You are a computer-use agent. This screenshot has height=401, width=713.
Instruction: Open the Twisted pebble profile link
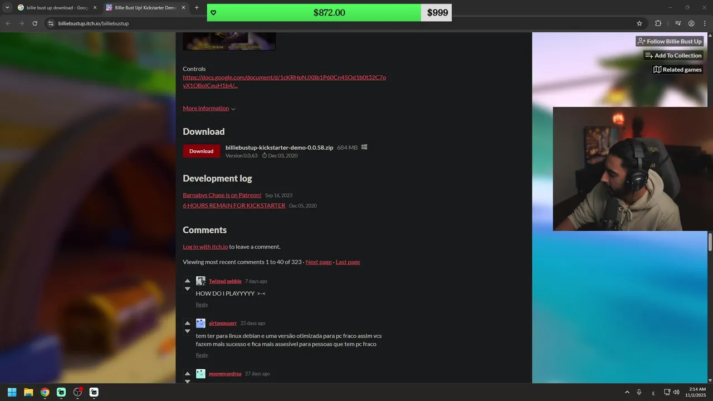click(225, 281)
